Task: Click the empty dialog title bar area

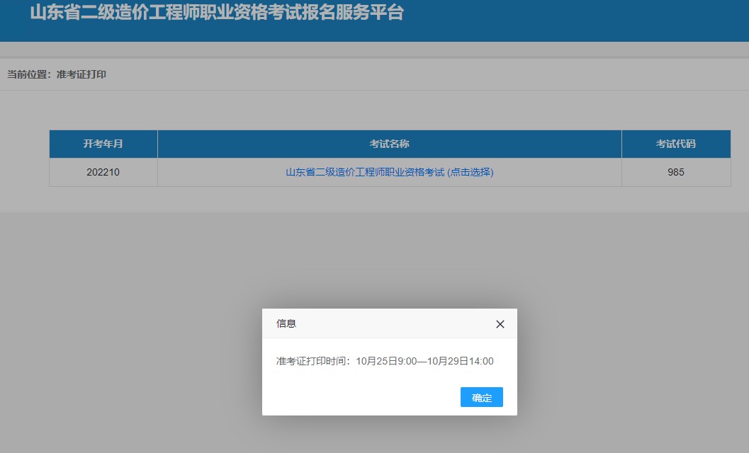Action: tap(390, 323)
